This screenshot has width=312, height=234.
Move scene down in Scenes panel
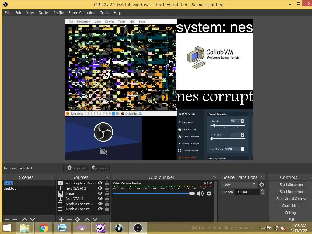33,219
